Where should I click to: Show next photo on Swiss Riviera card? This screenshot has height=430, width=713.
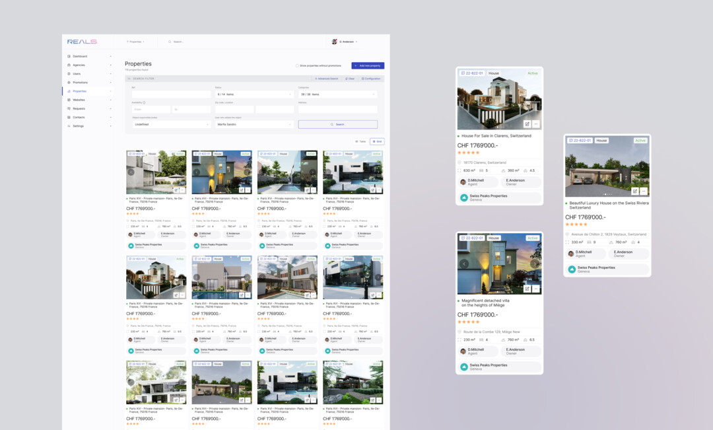coord(642,166)
